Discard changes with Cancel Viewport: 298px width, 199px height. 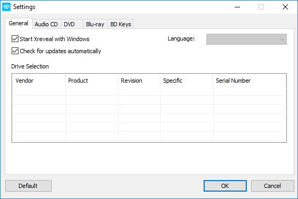[272, 186]
